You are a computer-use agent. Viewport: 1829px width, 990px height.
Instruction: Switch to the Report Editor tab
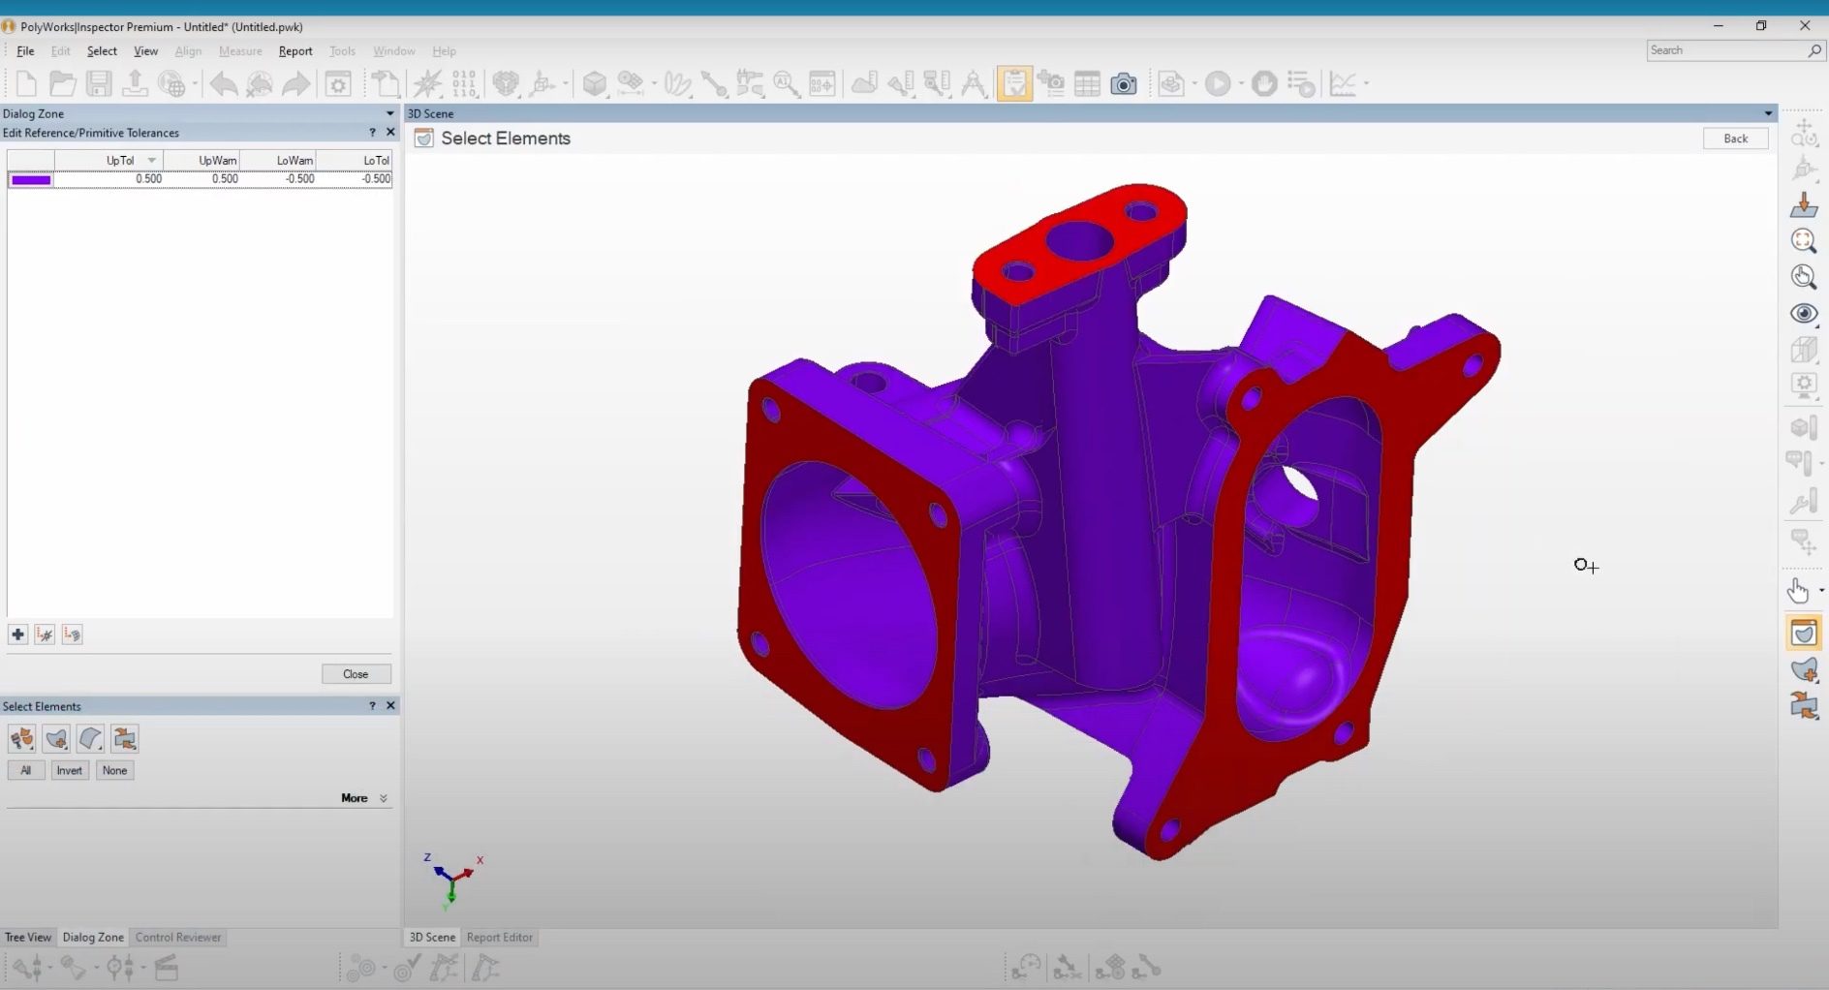click(500, 937)
